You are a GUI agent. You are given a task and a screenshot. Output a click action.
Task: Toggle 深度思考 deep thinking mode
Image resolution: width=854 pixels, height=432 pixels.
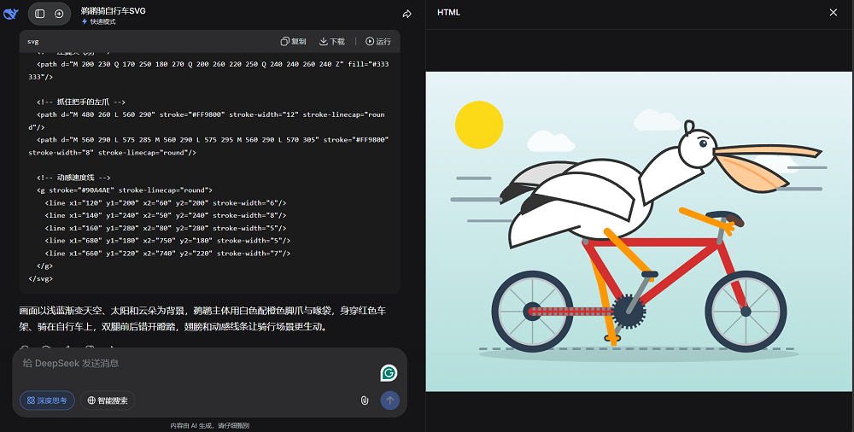pos(47,400)
